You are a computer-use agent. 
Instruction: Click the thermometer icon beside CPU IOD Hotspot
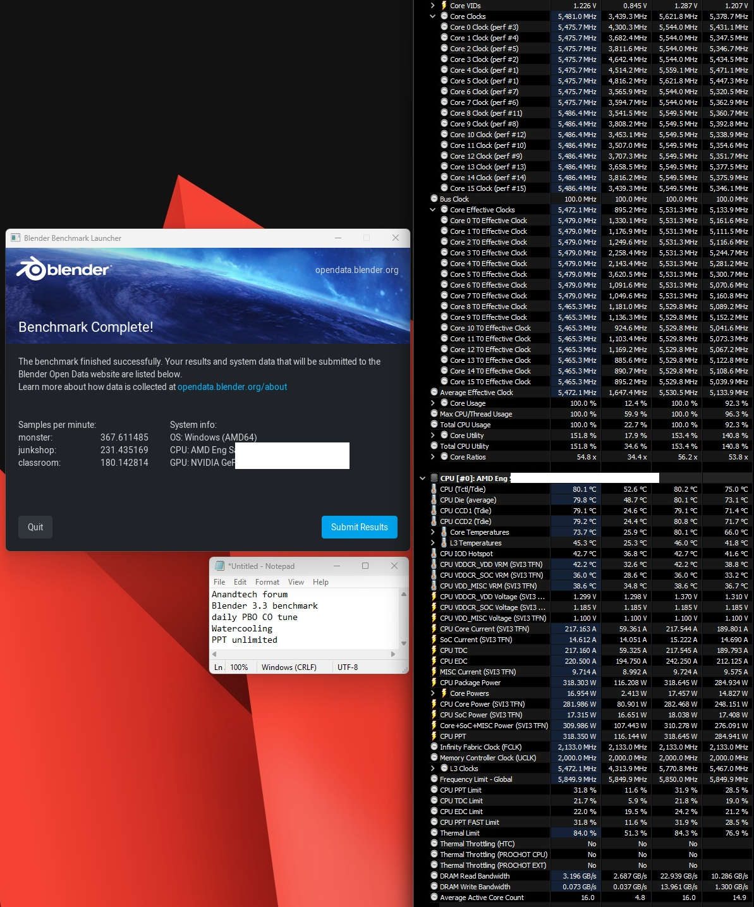point(435,553)
